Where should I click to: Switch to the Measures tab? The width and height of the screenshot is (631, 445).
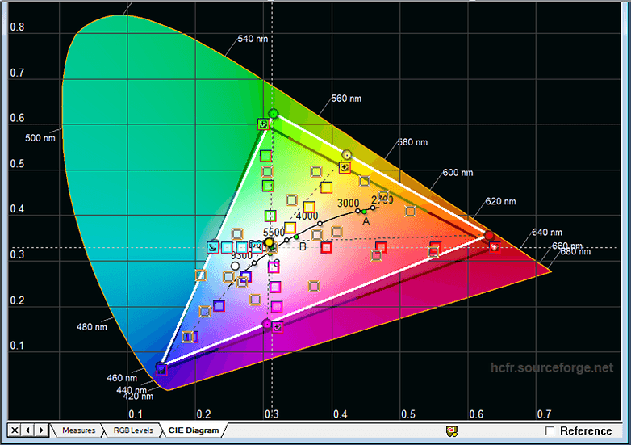pyautogui.click(x=78, y=430)
